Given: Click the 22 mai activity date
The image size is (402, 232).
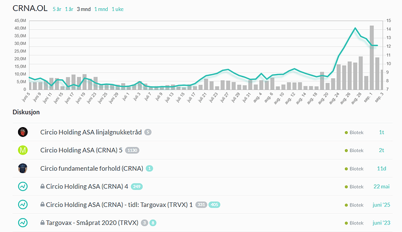Looking at the screenshot, I should click(382, 187).
